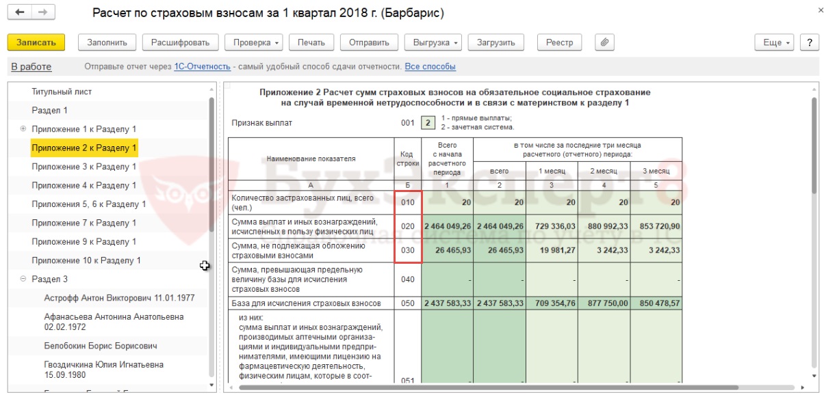
Task: Click the report's horizontal scrollbar
Action: click(x=489, y=388)
